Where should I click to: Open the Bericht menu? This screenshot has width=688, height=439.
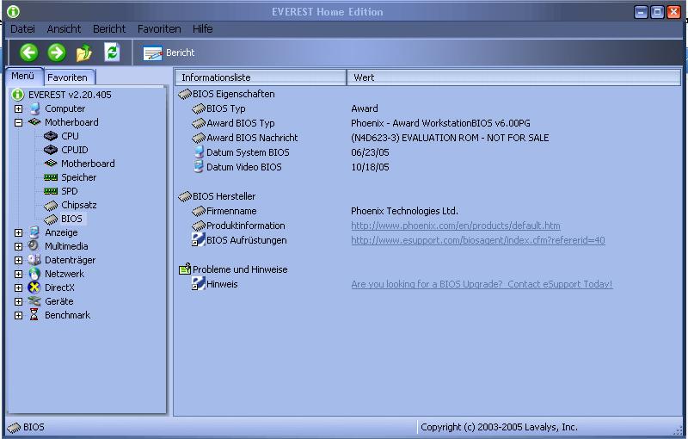click(x=109, y=29)
